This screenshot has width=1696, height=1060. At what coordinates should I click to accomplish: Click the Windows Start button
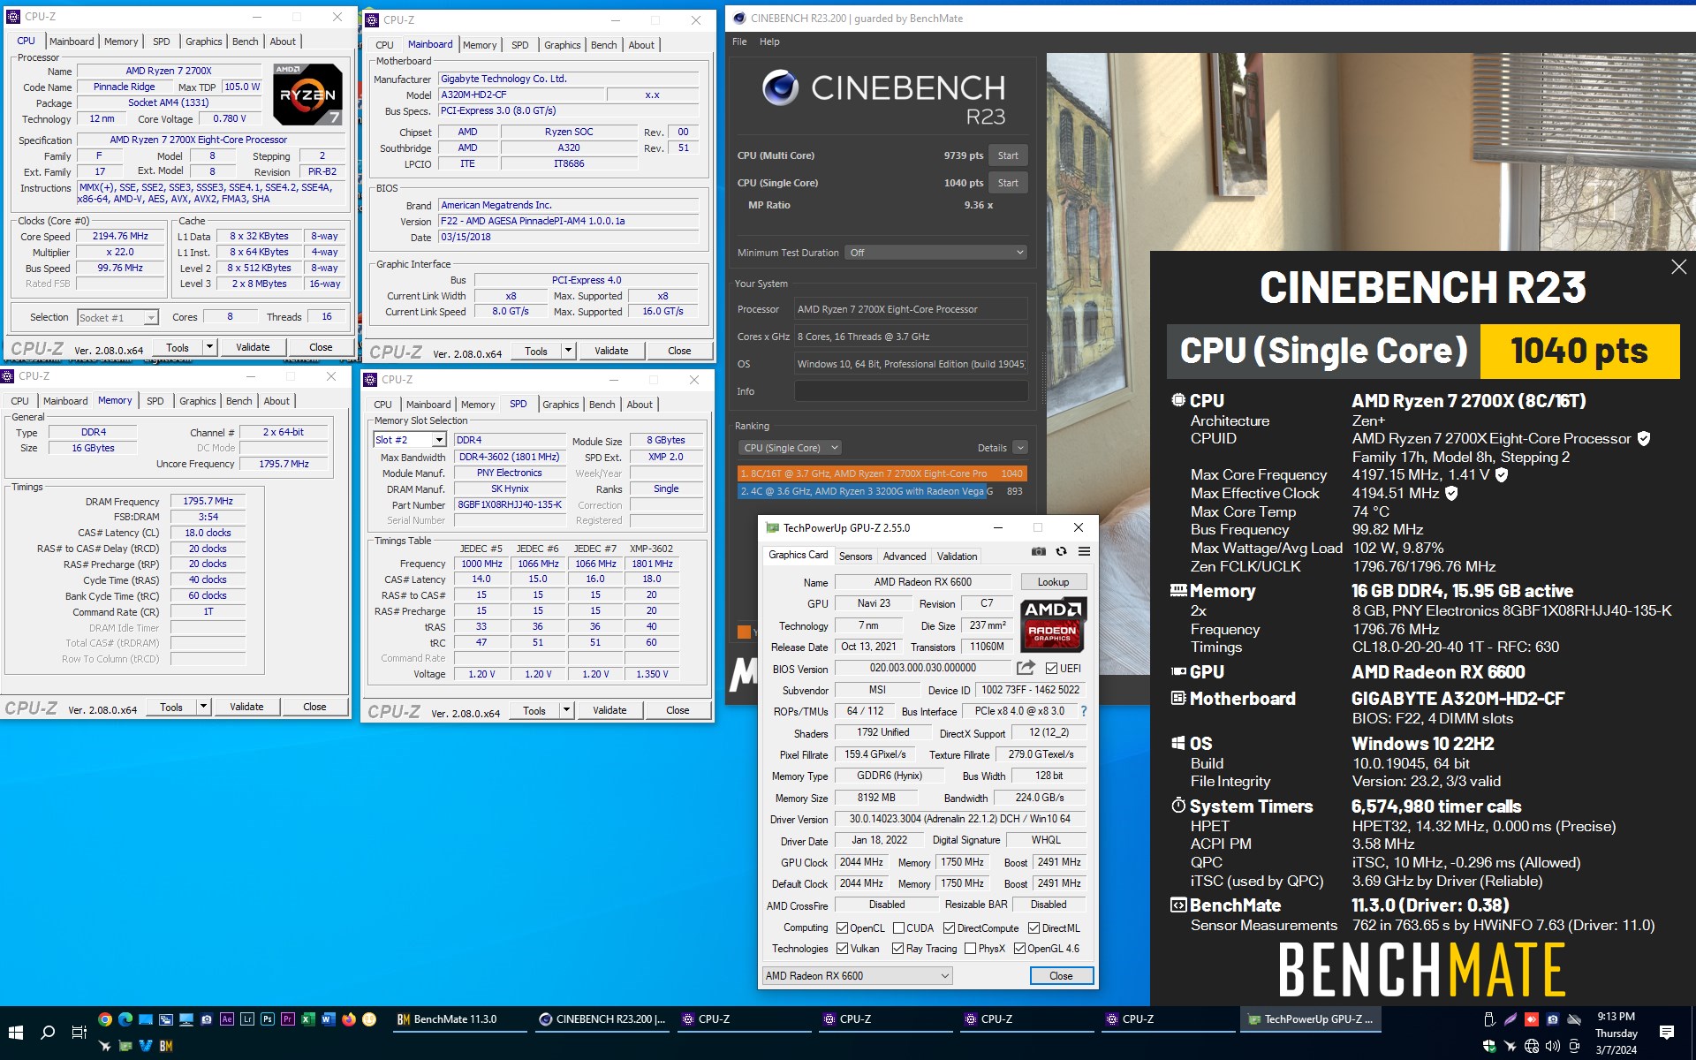[x=15, y=1033]
